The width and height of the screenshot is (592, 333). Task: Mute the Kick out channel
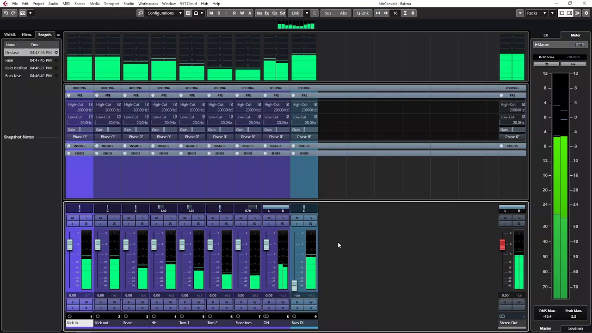click(x=100, y=218)
